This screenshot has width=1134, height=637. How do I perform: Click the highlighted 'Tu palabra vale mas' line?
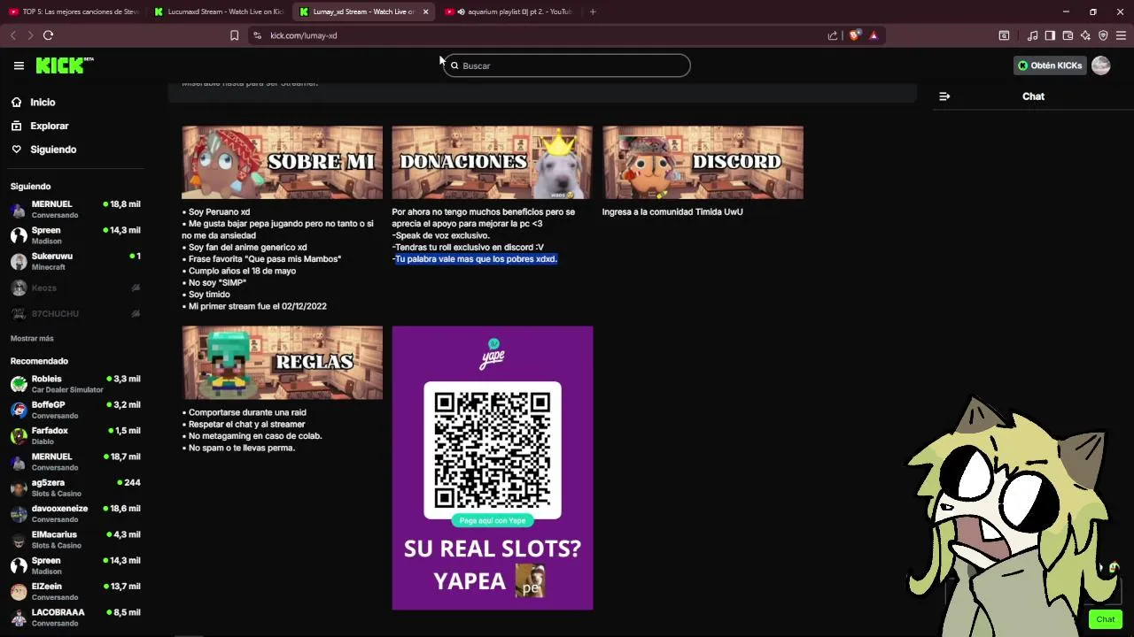[x=475, y=259]
